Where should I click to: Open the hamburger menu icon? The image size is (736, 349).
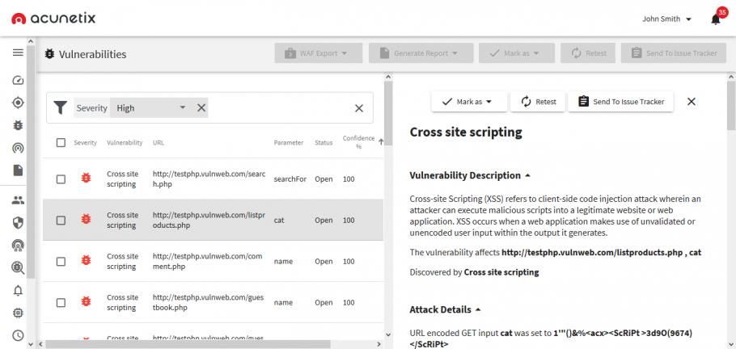tap(18, 53)
